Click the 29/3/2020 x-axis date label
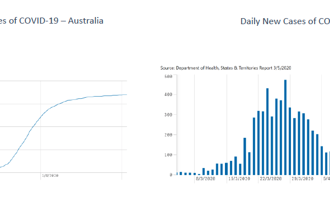This screenshot has width=330, height=202. (x=302, y=179)
